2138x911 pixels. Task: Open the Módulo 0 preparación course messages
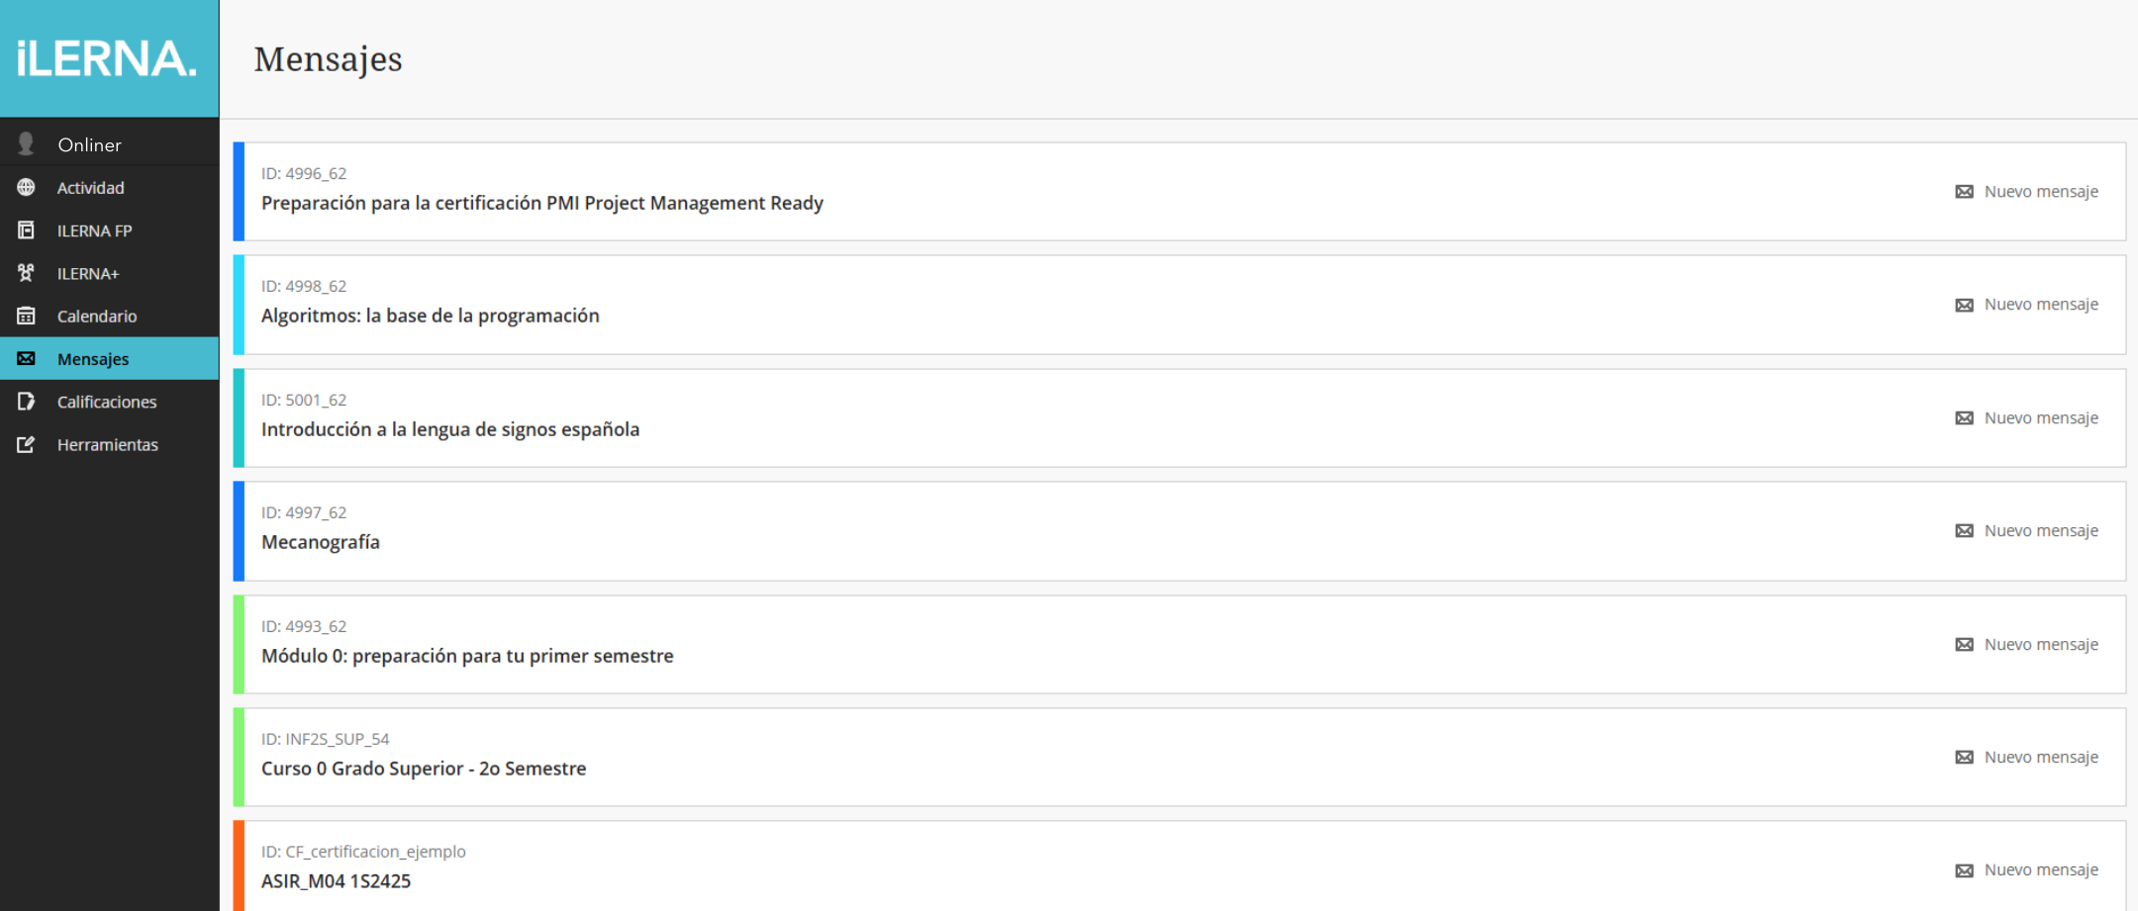[466, 656]
